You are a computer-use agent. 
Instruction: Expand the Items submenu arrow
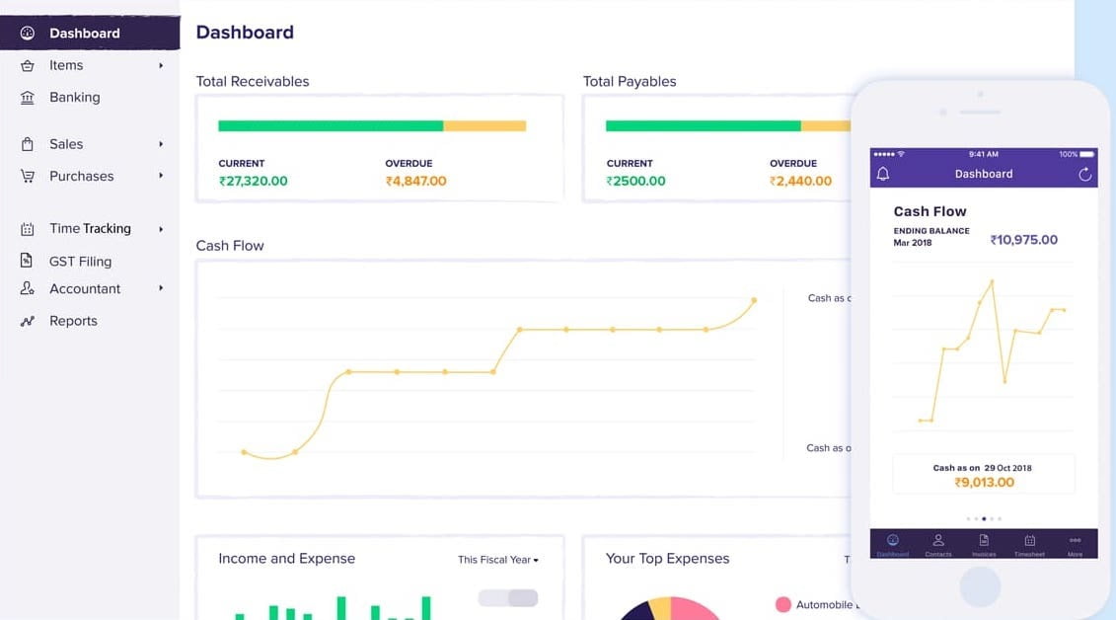tap(161, 65)
